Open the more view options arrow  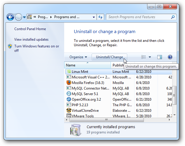pyautogui.click(x=150, y=57)
